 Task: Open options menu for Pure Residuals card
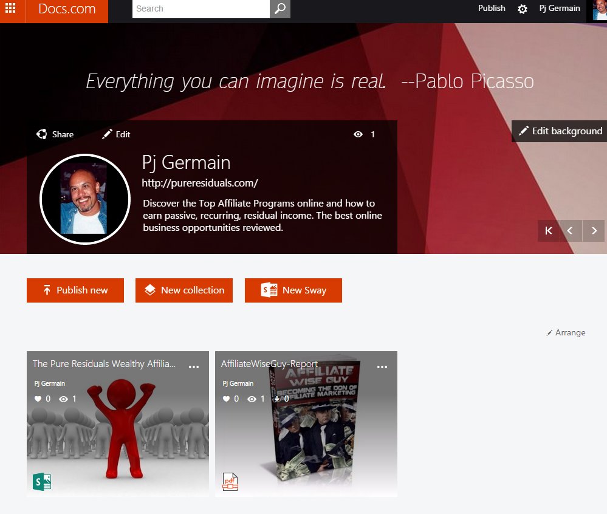194,367
